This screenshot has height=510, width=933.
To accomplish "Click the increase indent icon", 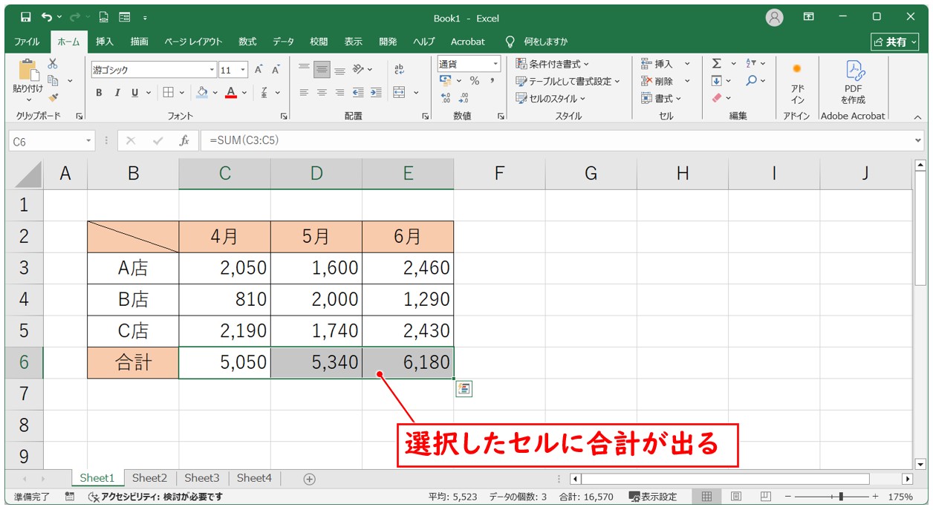I will (x=376, y=93).
